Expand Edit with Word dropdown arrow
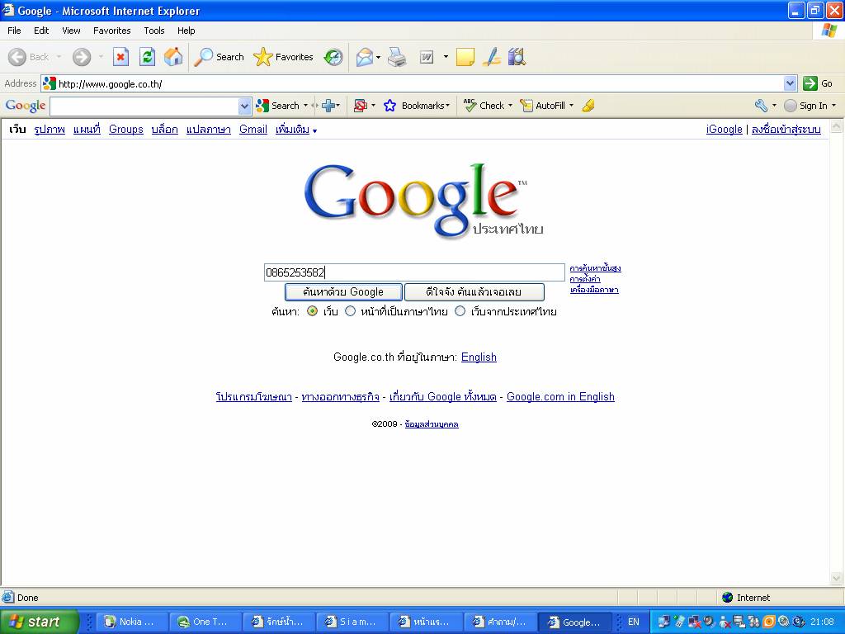 click(x=446, y=57)
